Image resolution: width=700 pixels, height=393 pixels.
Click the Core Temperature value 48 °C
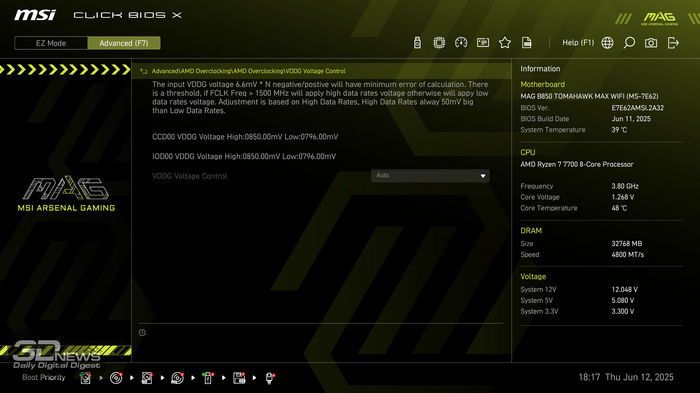coord(619,208)
